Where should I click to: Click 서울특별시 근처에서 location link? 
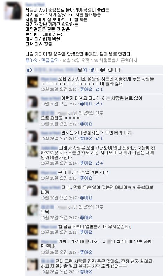tap(118, 61)
